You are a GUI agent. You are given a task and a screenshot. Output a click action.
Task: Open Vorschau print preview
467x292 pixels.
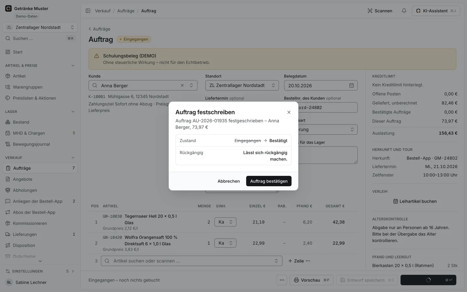click(x=311, y=280)
